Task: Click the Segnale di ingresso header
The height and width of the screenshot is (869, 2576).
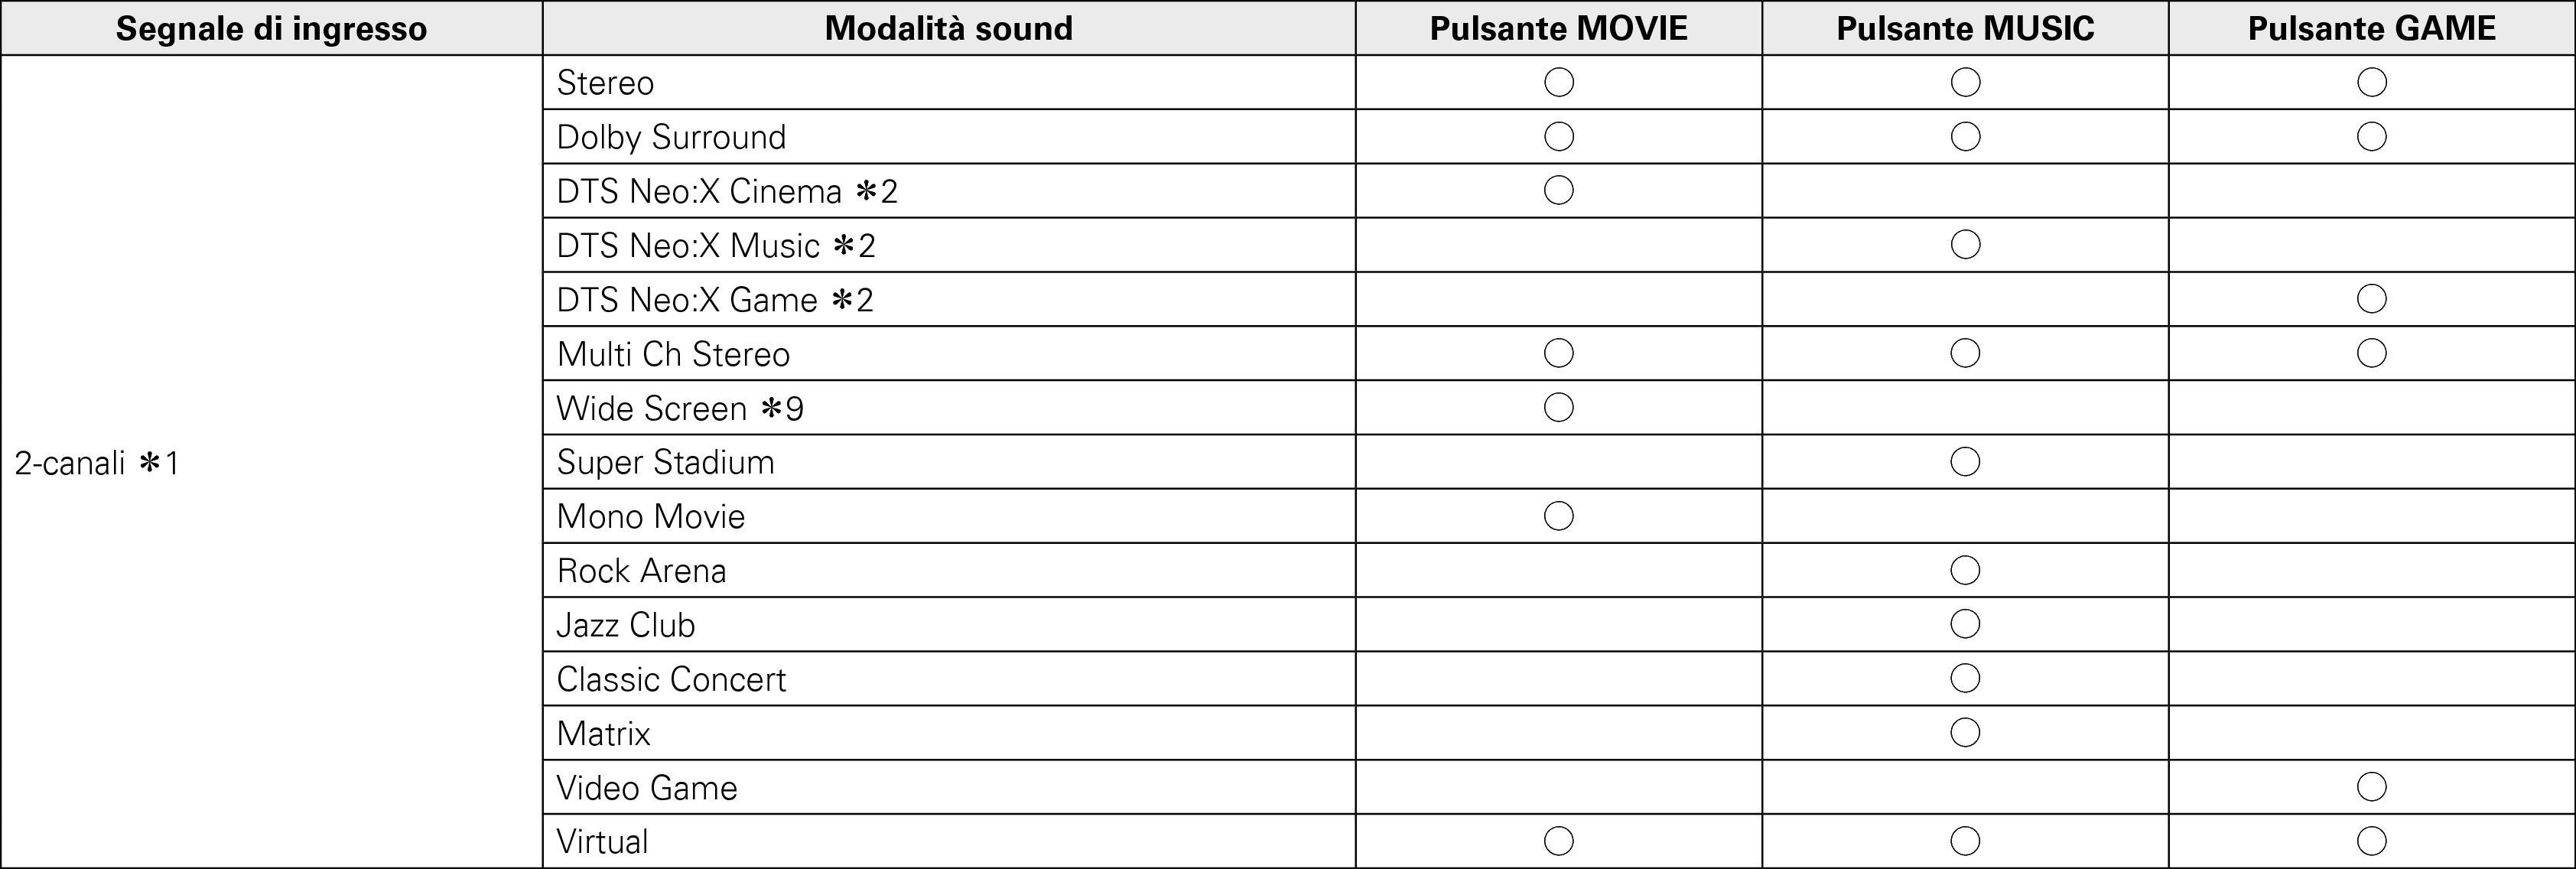Action: pos(271,28)
